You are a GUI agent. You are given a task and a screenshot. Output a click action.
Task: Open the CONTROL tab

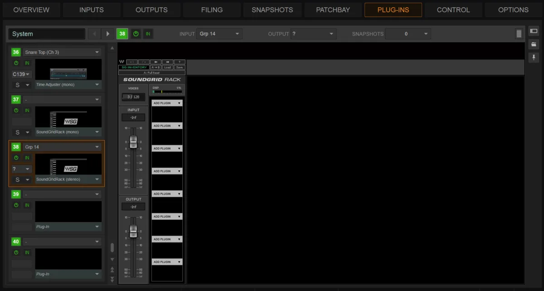pyautogui.click(x=453, y=10)
